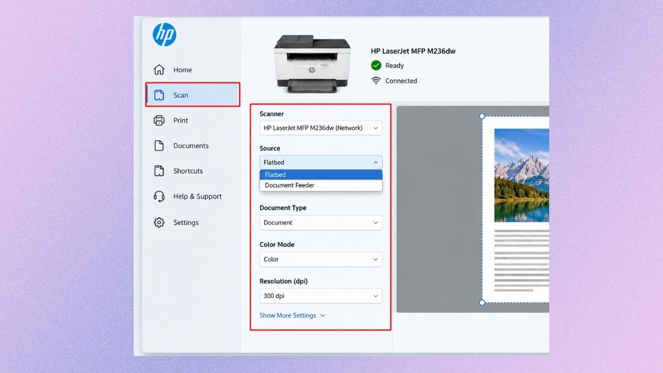This screenshot has height=373, width=663.
Task: Click the Home house icon
Action: pyautogui.click(x=159, y=70)
